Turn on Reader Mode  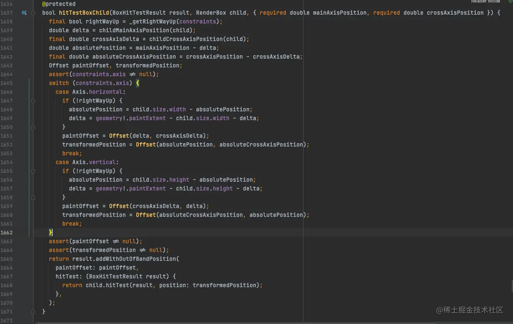click(x=485, y=2)
